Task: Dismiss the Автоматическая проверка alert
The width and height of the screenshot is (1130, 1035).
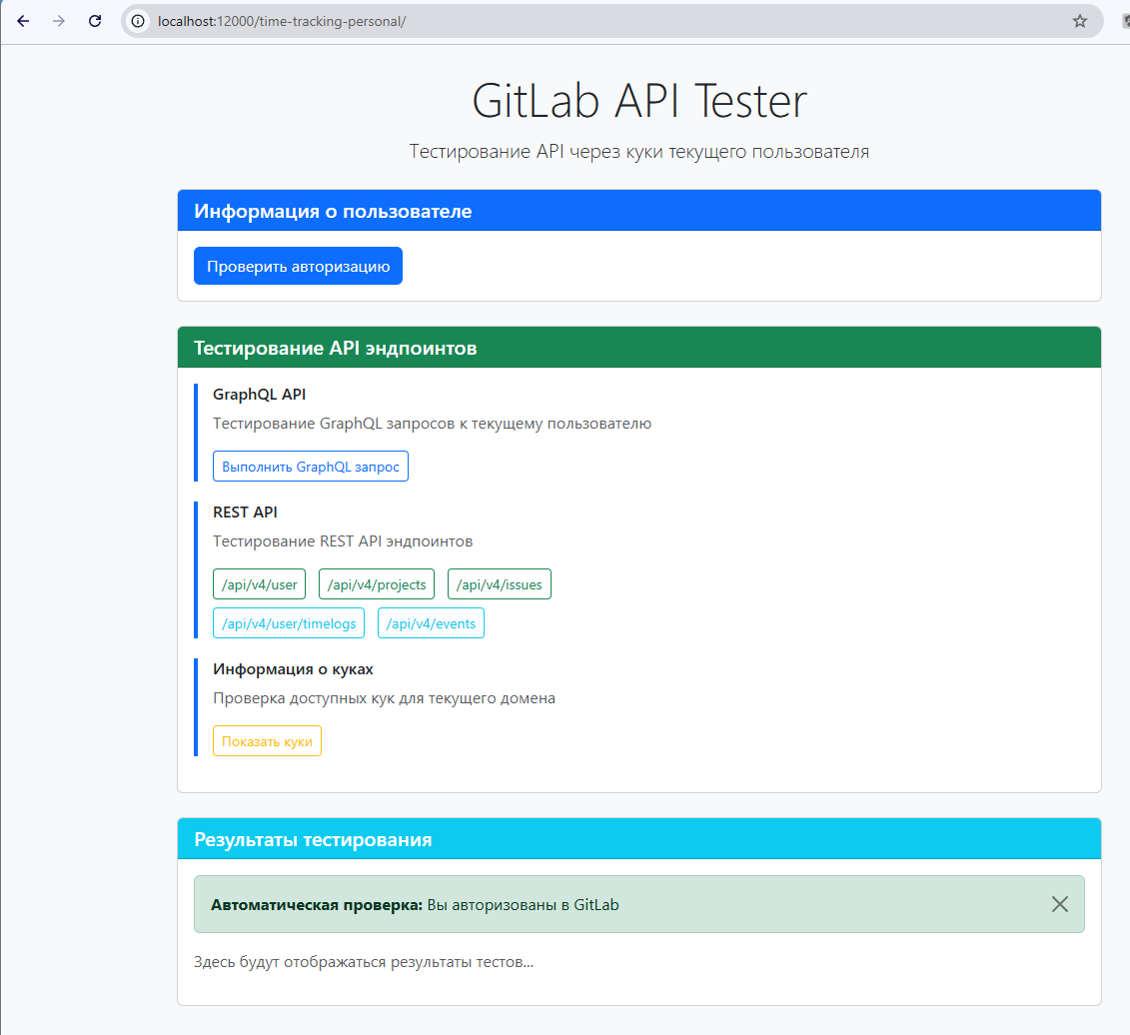Action: (1059, 904)
